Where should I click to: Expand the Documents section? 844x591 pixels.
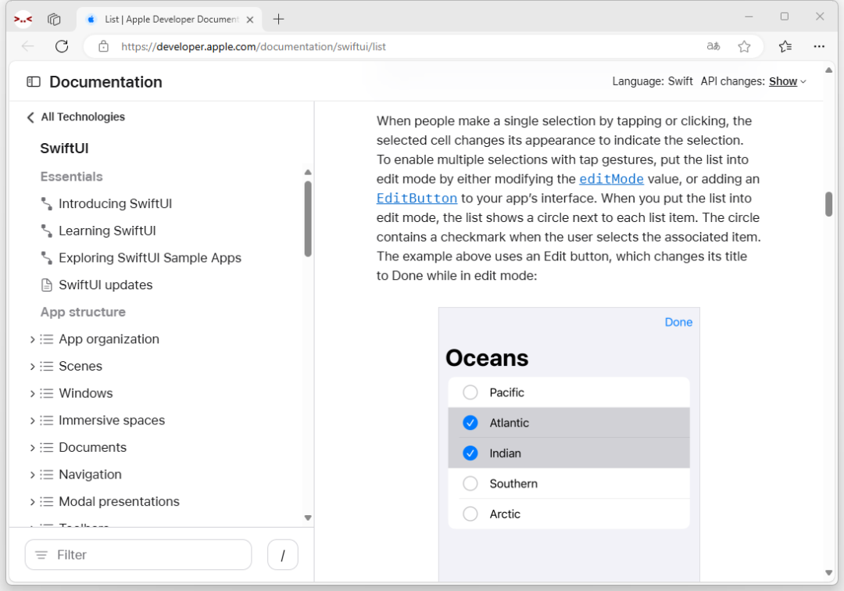click(x=32, y=447)
